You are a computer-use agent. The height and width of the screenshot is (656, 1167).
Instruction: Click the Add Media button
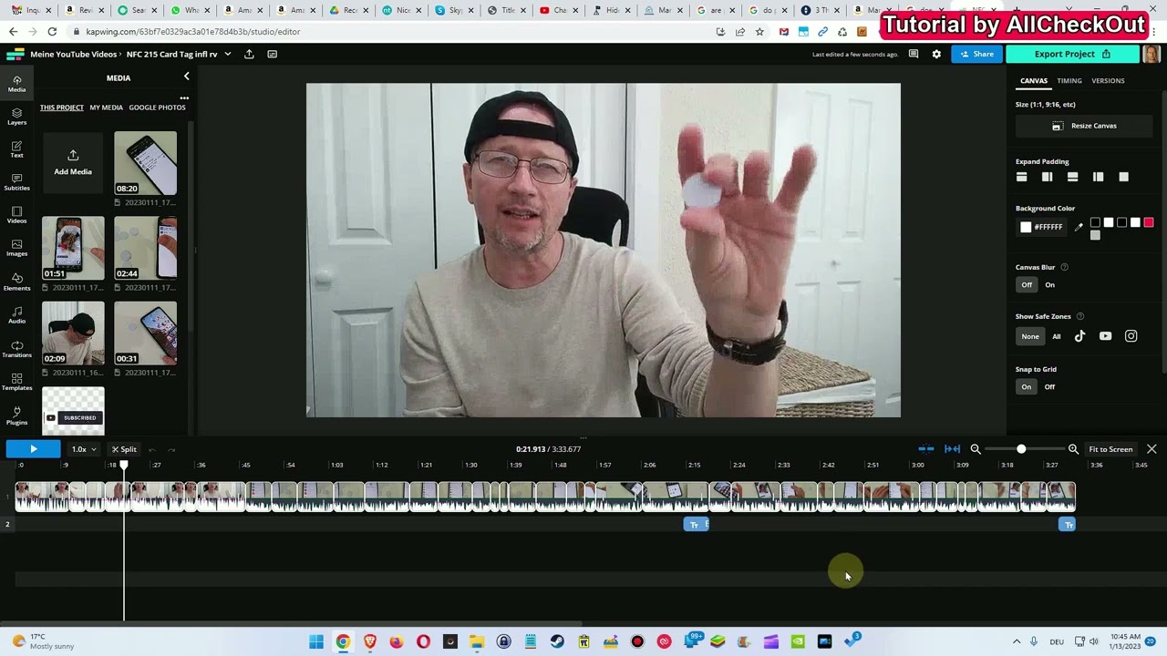pos(73,162)
